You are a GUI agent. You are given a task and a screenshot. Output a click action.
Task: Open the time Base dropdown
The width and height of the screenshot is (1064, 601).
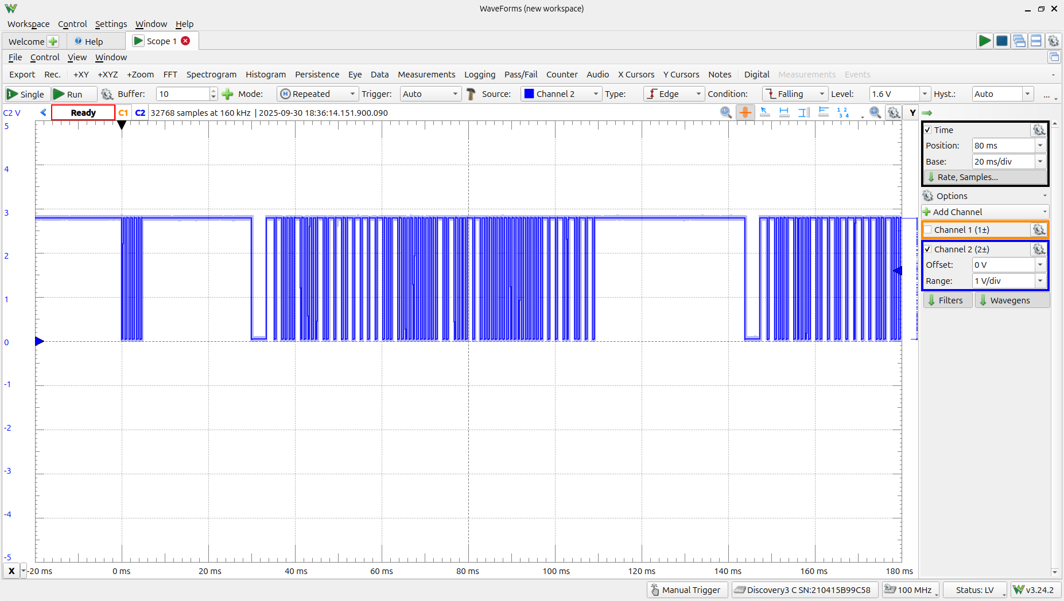(x=1040, y=162)
